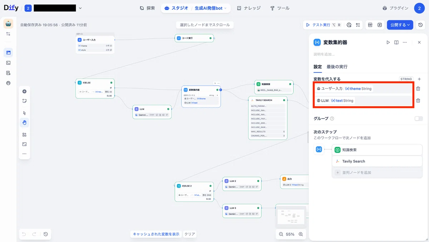This screenshot has width=429, height=242.
Task: Open the user avatar with number 2
Action: (419, 8)
